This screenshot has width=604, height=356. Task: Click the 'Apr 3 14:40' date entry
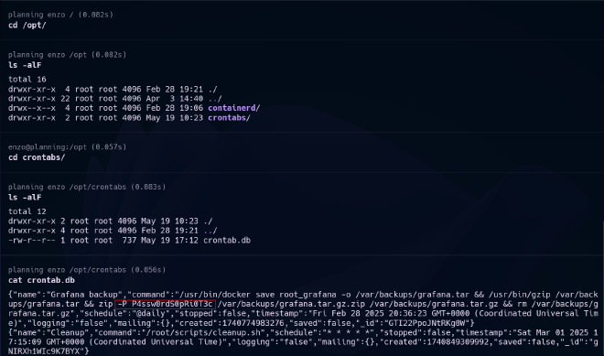(175, 99)
